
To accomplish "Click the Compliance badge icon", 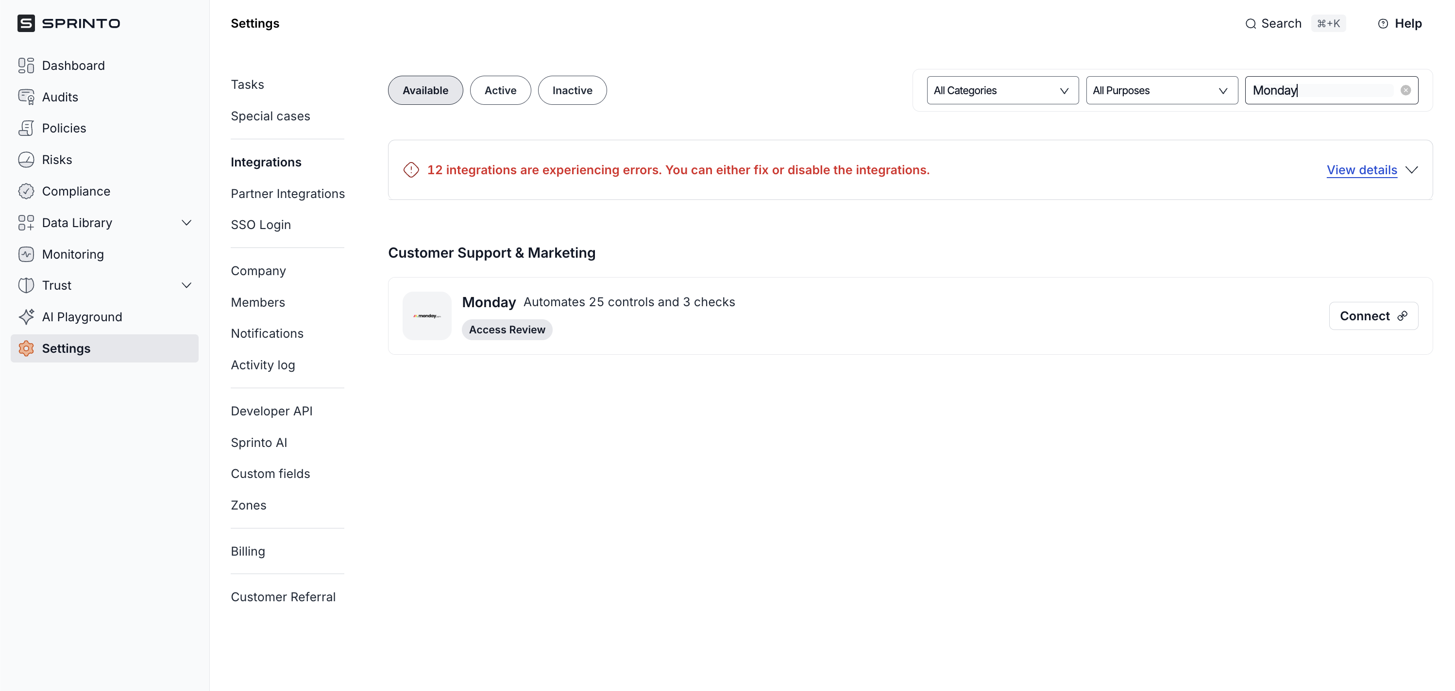I will pos(26,191).
